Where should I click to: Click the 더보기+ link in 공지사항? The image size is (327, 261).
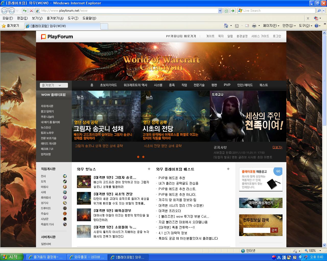pos(277,147)
